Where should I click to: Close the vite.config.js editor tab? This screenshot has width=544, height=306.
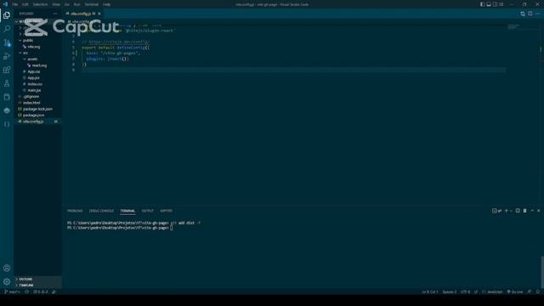pos(99,14)
